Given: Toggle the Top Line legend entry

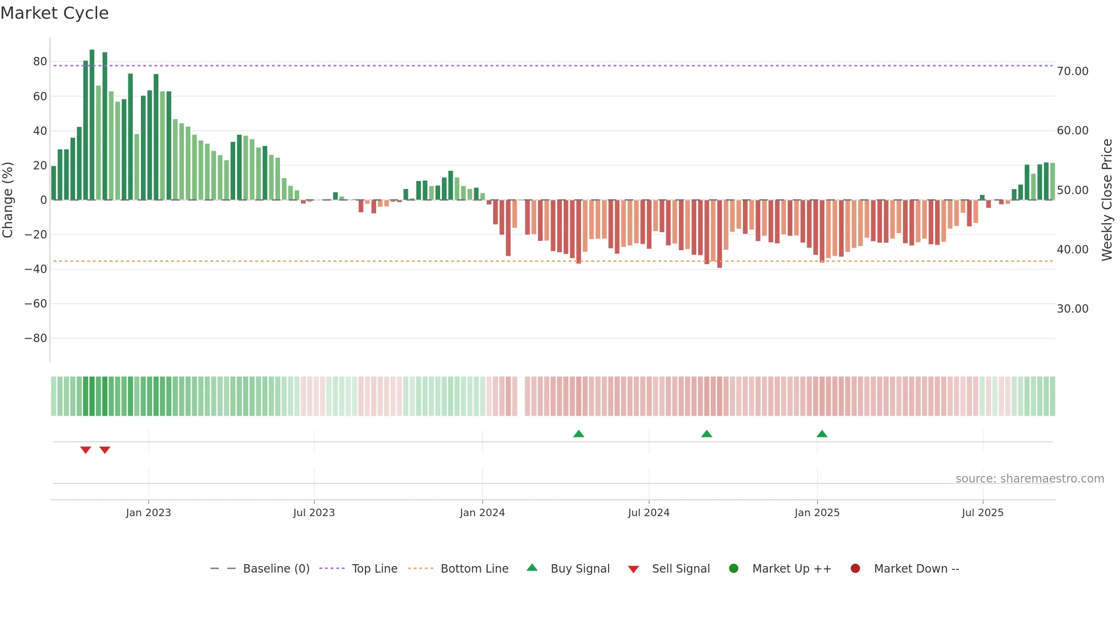Looking at the screenshot, I should pos(358,568).
